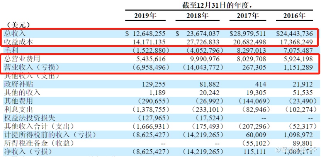This screenshot has width=321, height=157.
Task: Click the 2016年 column header
Action: click(x=294, y=16)
